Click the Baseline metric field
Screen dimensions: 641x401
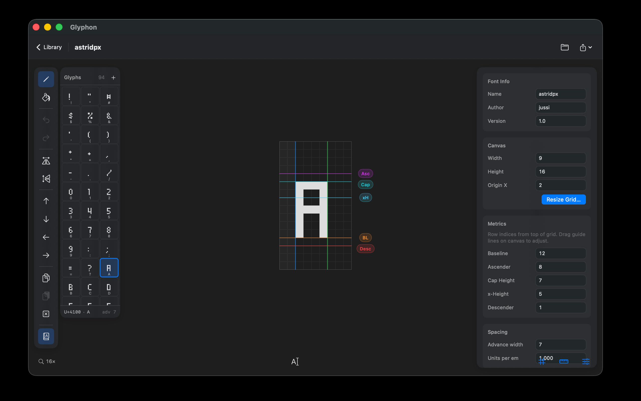click(560, 253)
